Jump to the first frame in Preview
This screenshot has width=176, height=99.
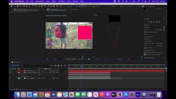149,22
